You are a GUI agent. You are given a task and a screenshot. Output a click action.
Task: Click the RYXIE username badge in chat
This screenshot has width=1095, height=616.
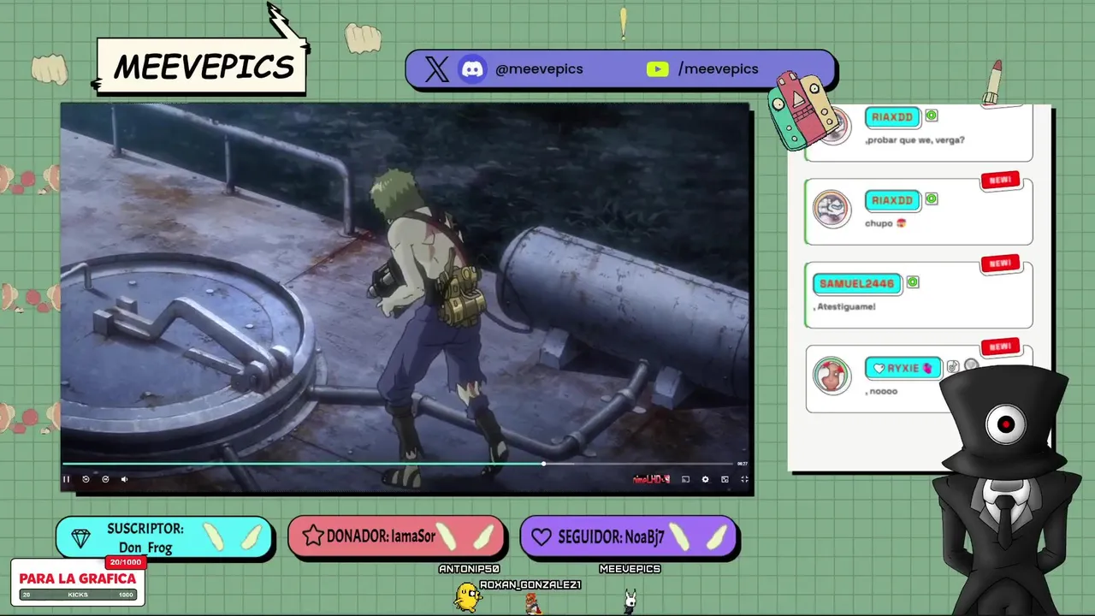[x=903, y=368]
